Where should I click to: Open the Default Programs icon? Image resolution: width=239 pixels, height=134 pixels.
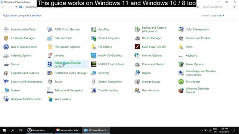pyautogui.click(x=94, y=38)
